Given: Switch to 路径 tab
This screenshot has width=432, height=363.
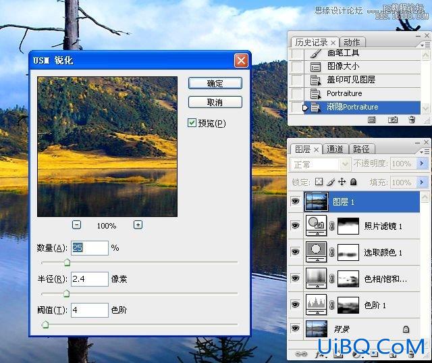Looking at the screenshot, I should click(361, 149).
